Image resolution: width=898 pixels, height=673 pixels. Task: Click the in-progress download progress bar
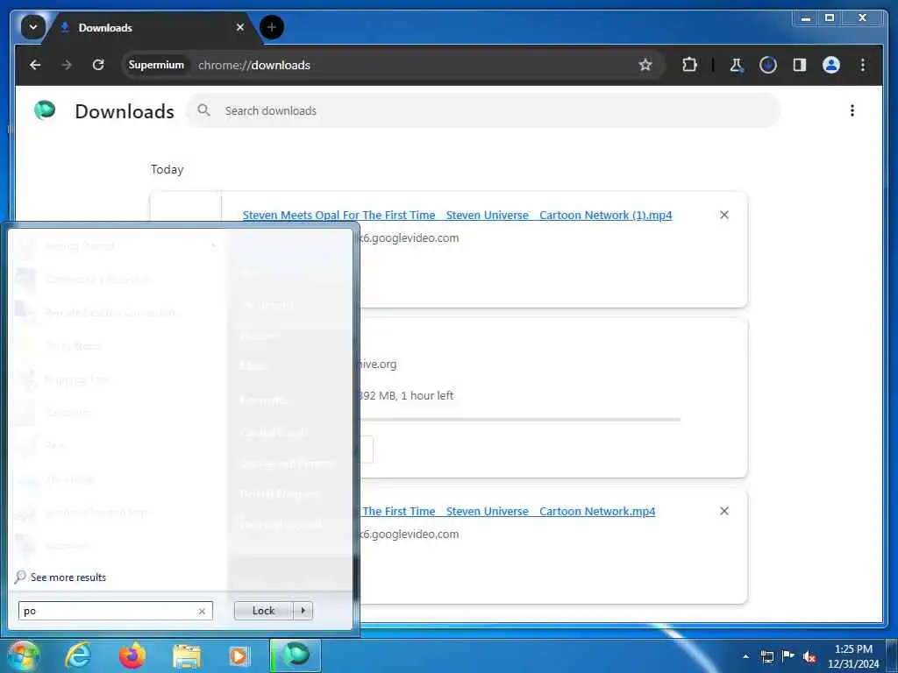(x=519, y=420)
